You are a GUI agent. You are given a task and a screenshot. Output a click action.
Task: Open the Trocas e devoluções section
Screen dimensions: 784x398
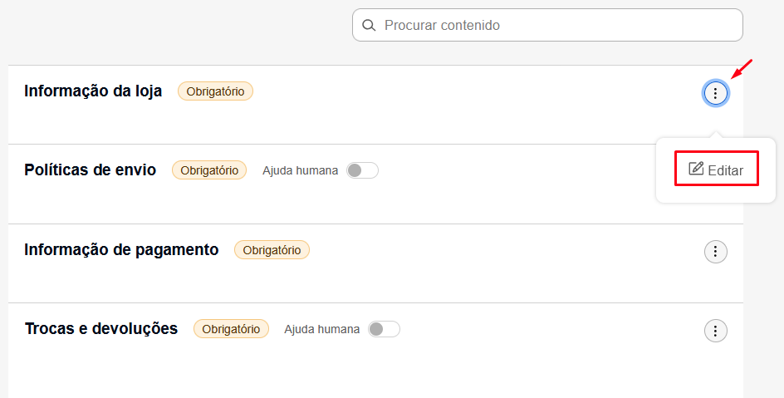101,328
